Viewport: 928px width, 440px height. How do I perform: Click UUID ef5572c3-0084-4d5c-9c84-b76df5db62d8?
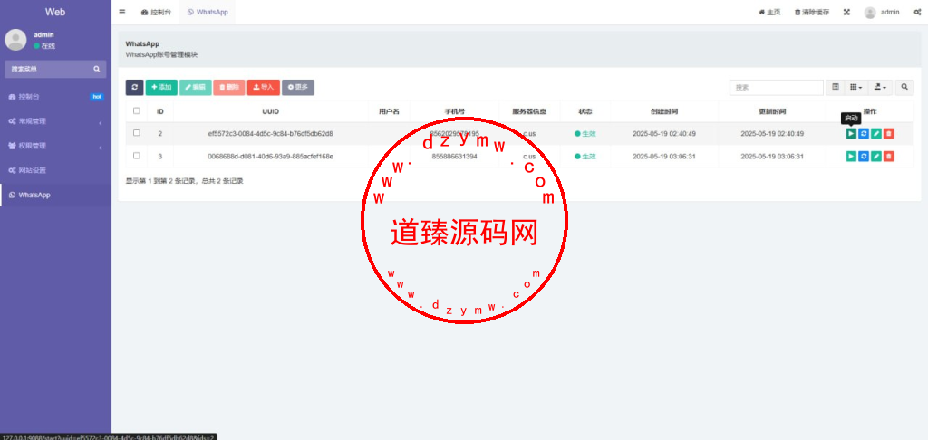270,134
